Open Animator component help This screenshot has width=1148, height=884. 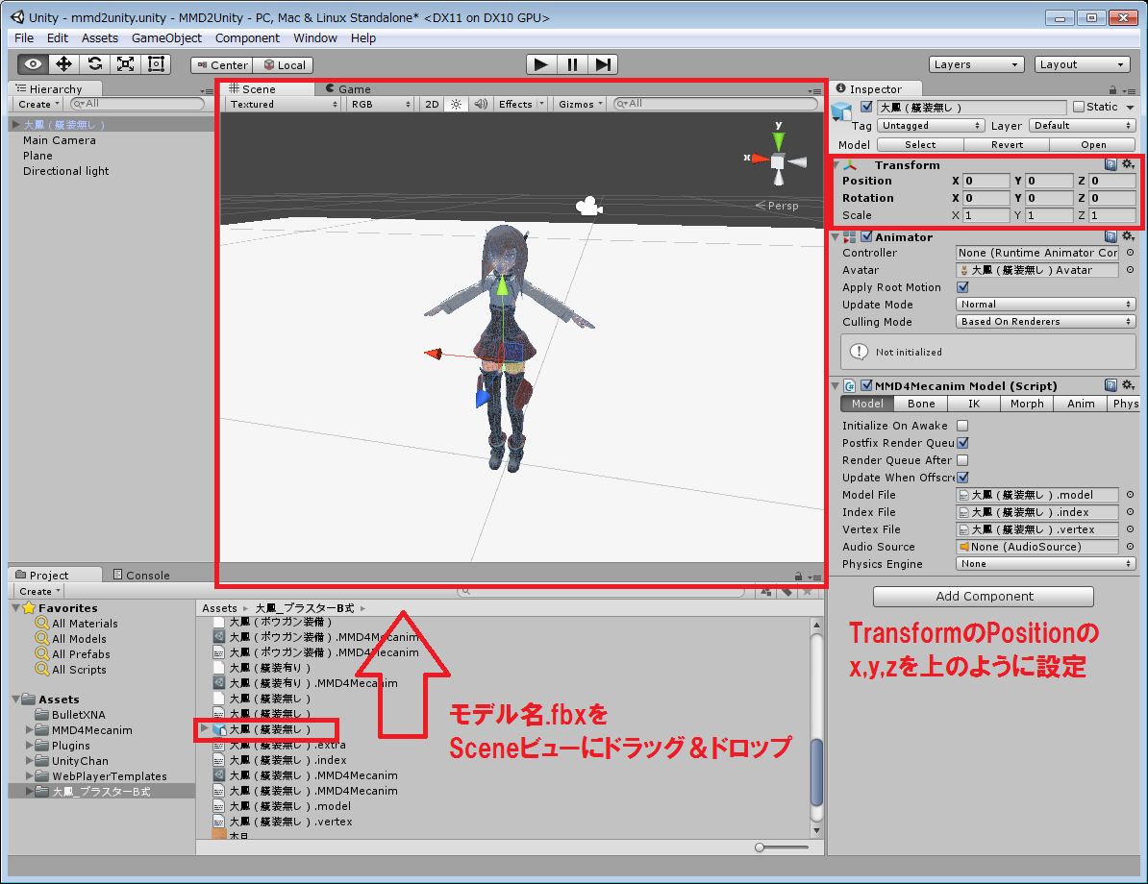pyautogui.click(x=1111, y=236)
